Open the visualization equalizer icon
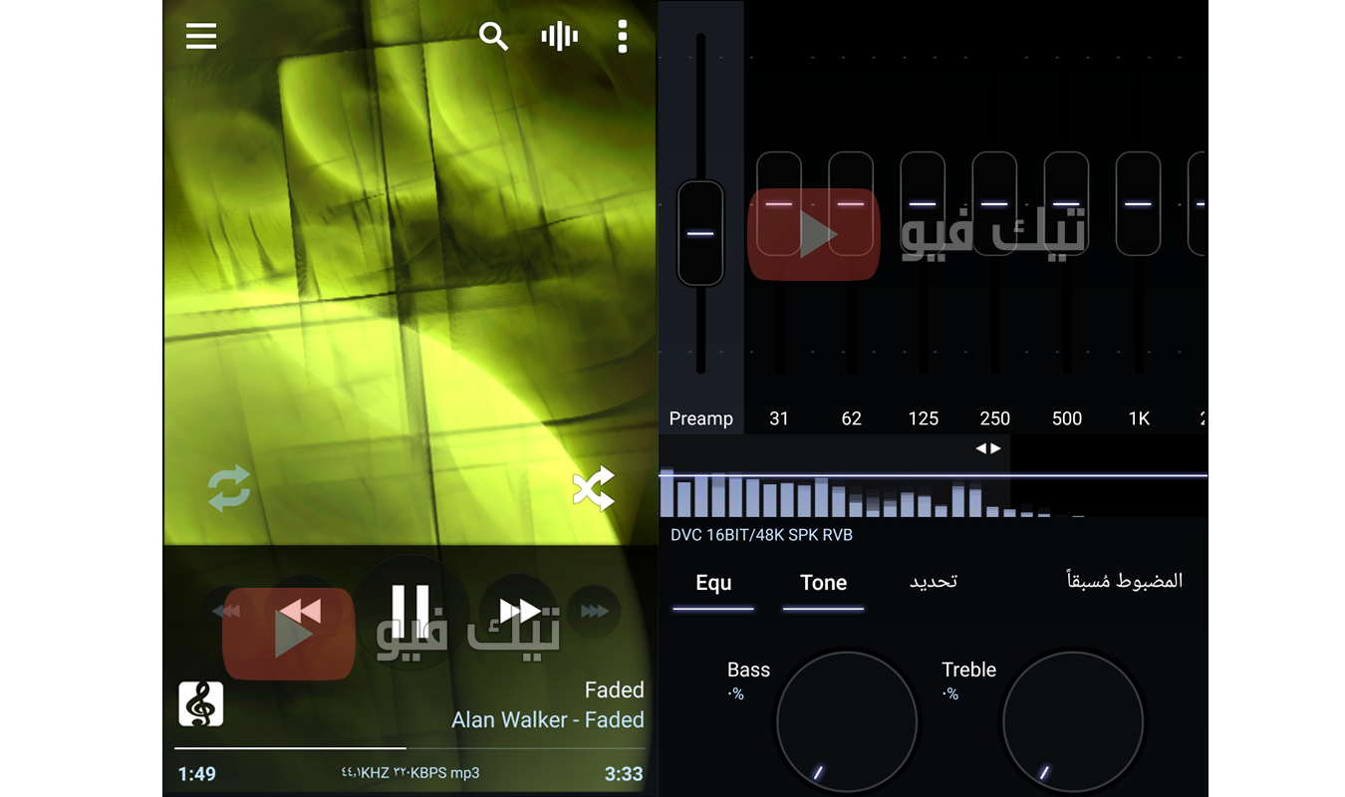This screenshot has width=1345, height=797. [559, 36]
